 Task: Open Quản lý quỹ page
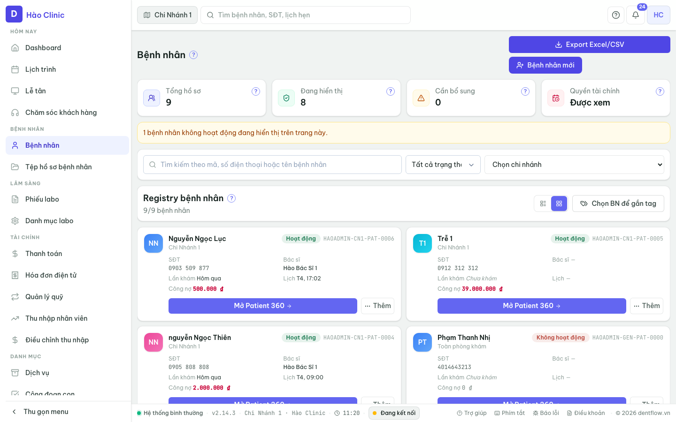pyautogui.click(x=67, y=297)
